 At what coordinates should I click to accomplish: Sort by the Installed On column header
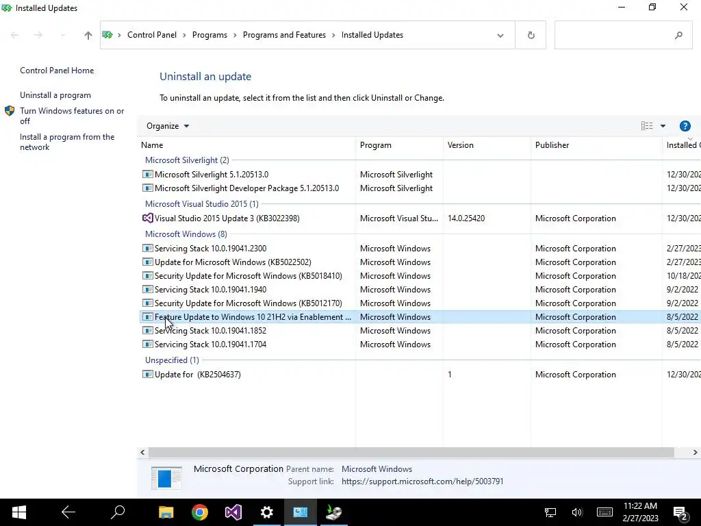[683, 145]
